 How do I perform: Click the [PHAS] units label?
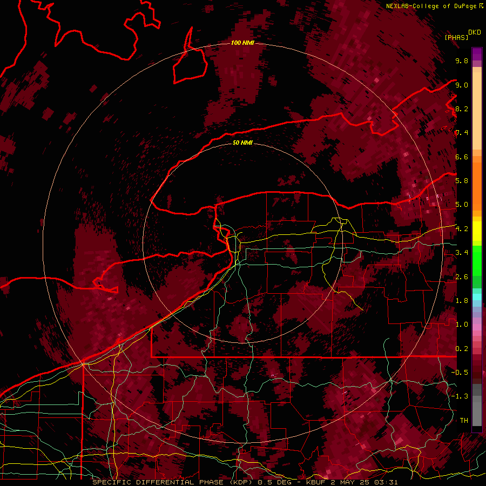456,37
